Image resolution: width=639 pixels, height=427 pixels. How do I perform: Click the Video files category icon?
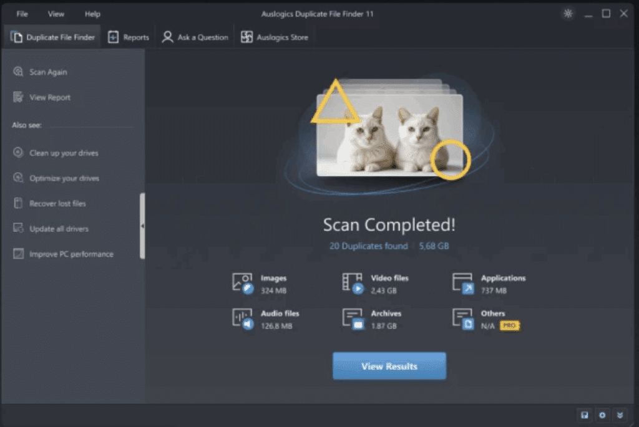[353, 284]
